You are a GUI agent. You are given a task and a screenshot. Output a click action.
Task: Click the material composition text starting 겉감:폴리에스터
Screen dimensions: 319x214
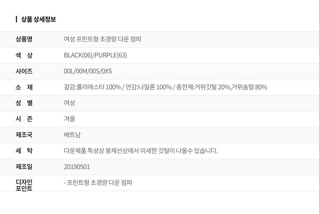(x=165, y=87)
